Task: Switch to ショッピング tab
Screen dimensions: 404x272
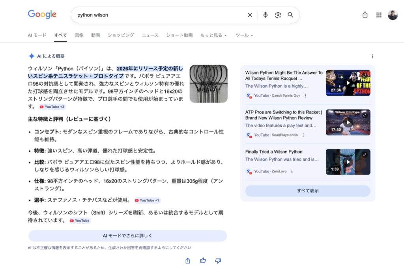Action: coord(121,35)
